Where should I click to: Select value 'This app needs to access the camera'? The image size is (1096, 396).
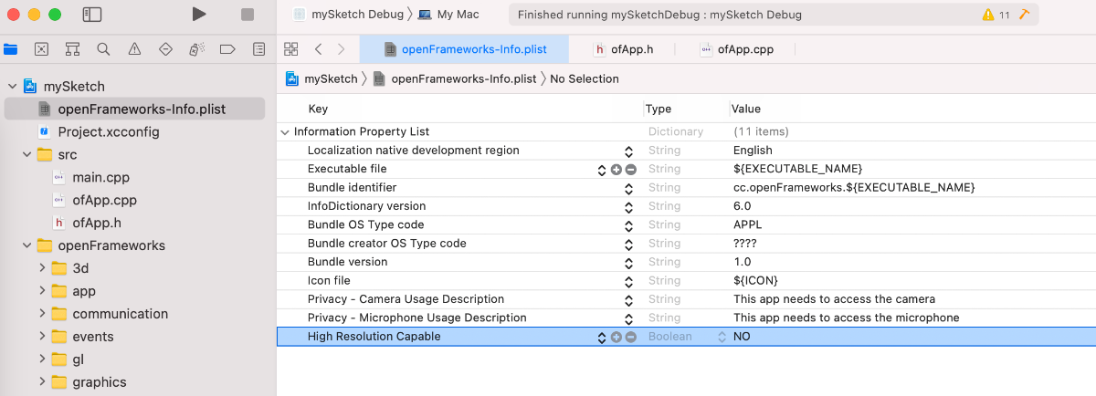tap(834, 299)
